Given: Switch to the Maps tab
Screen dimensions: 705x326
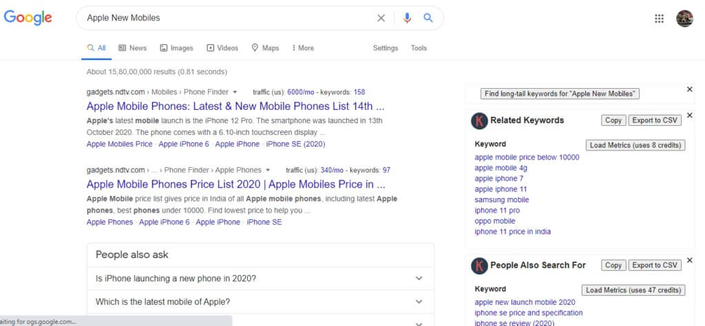Looking at the screenshot, I should pyautogui.click(x=265, y=48).
